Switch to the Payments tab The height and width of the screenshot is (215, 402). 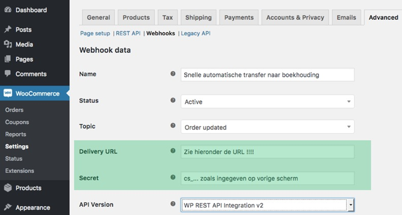[239, 17]
